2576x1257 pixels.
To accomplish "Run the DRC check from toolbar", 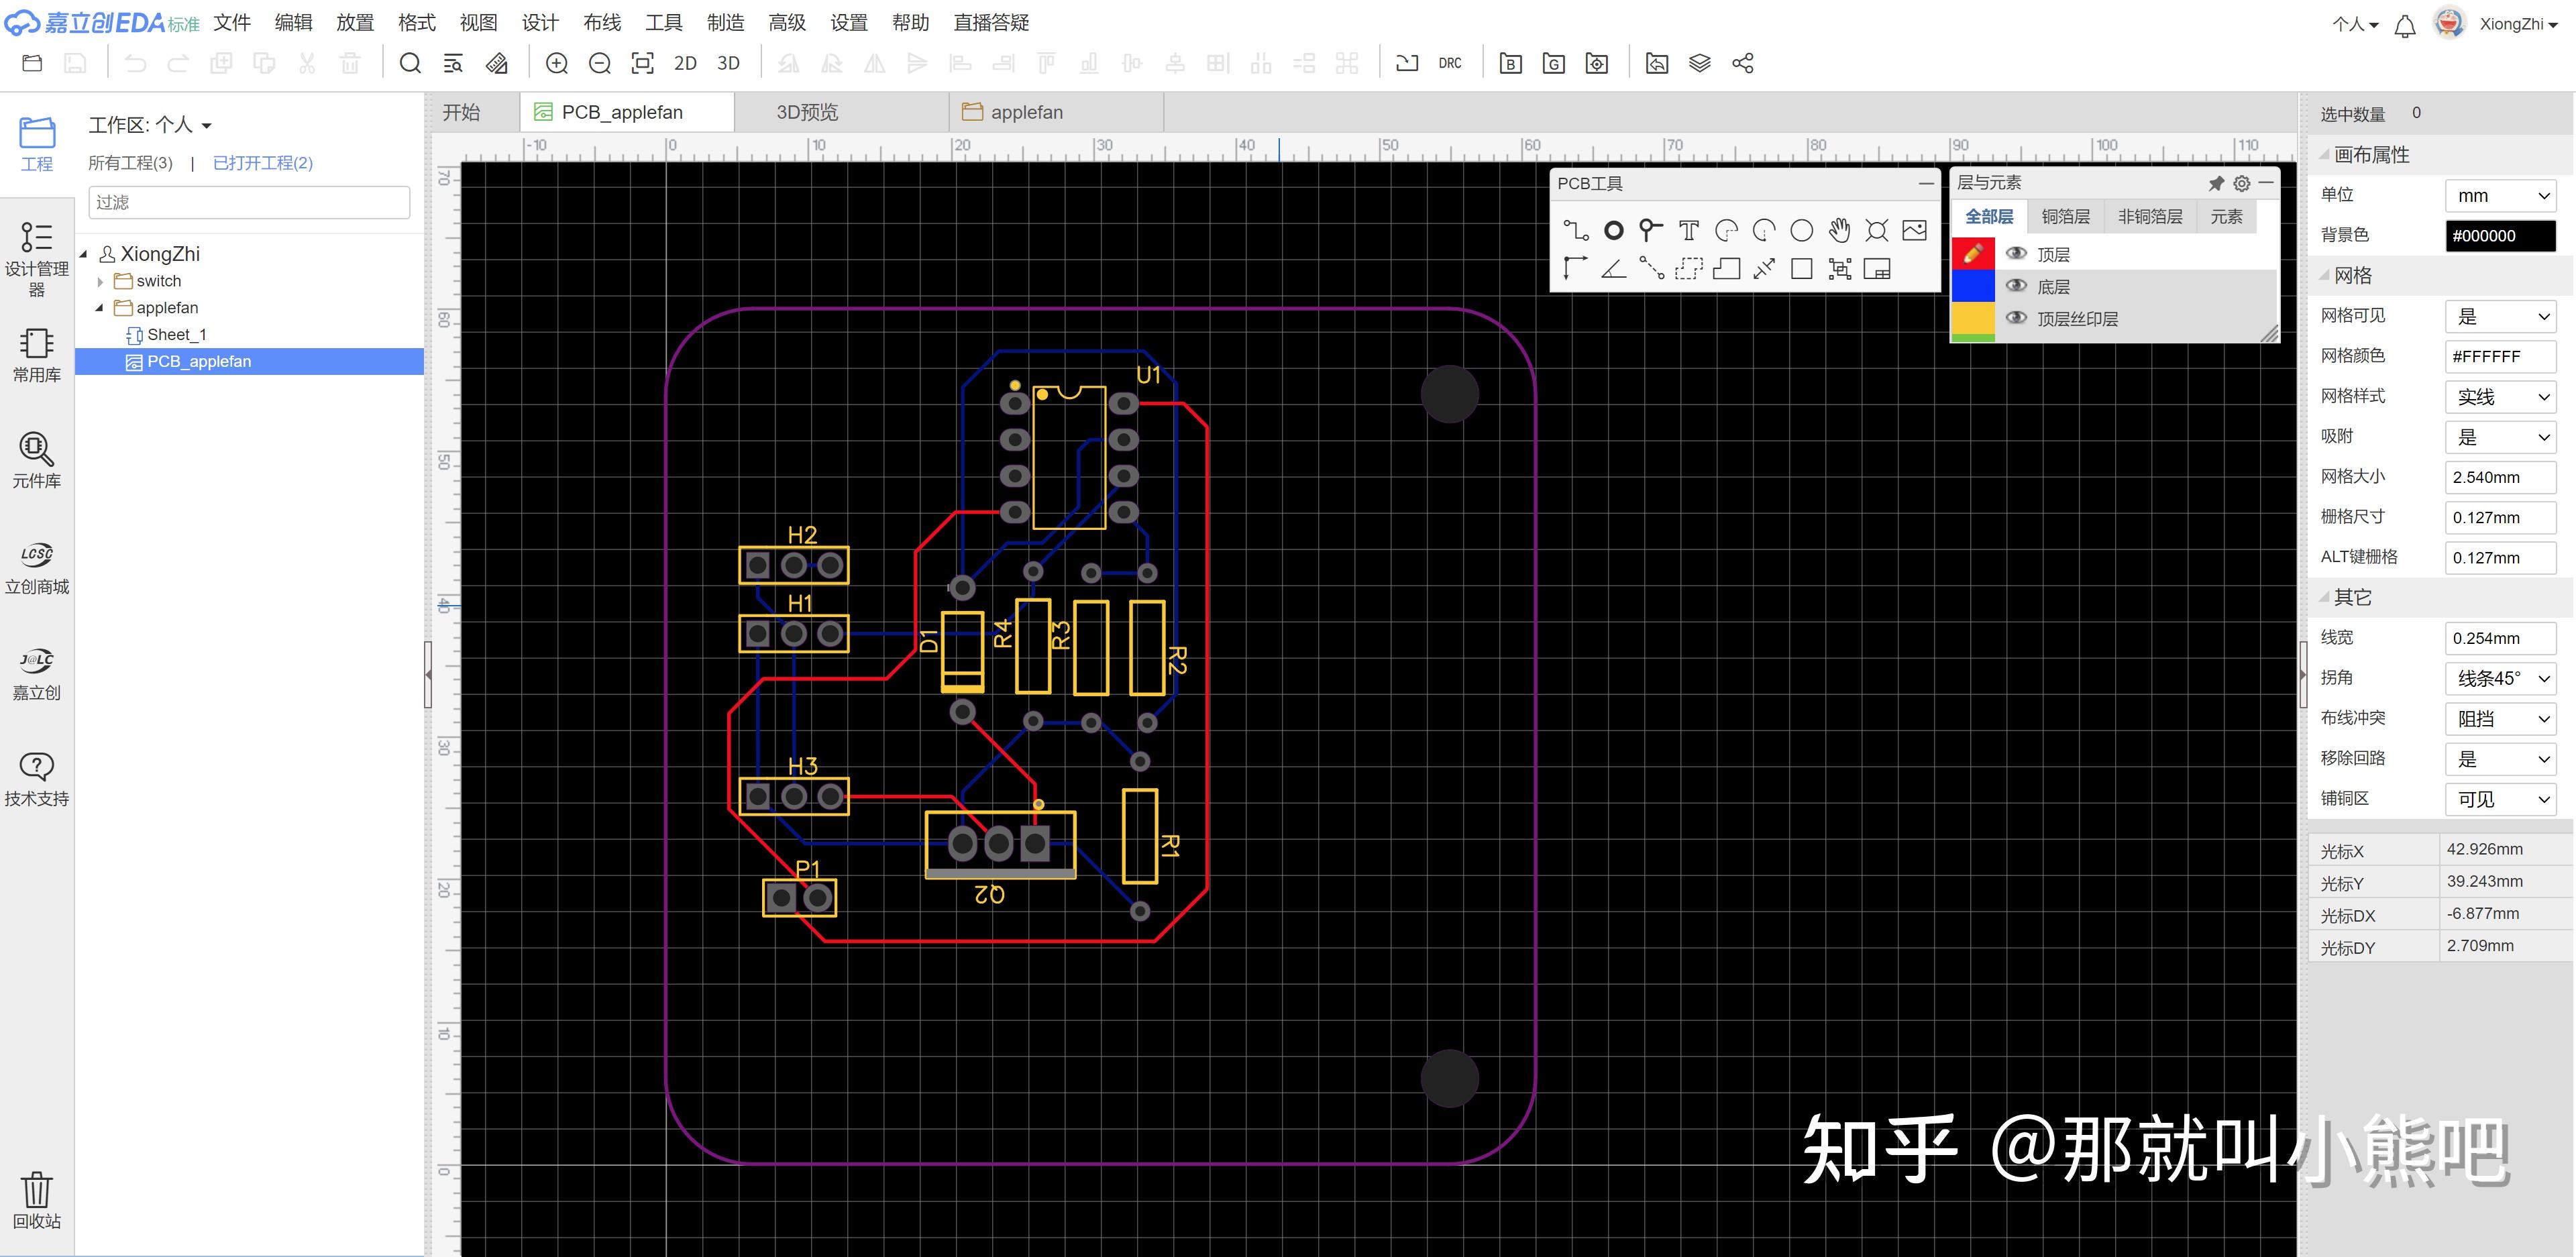I will coord(1449,63).
